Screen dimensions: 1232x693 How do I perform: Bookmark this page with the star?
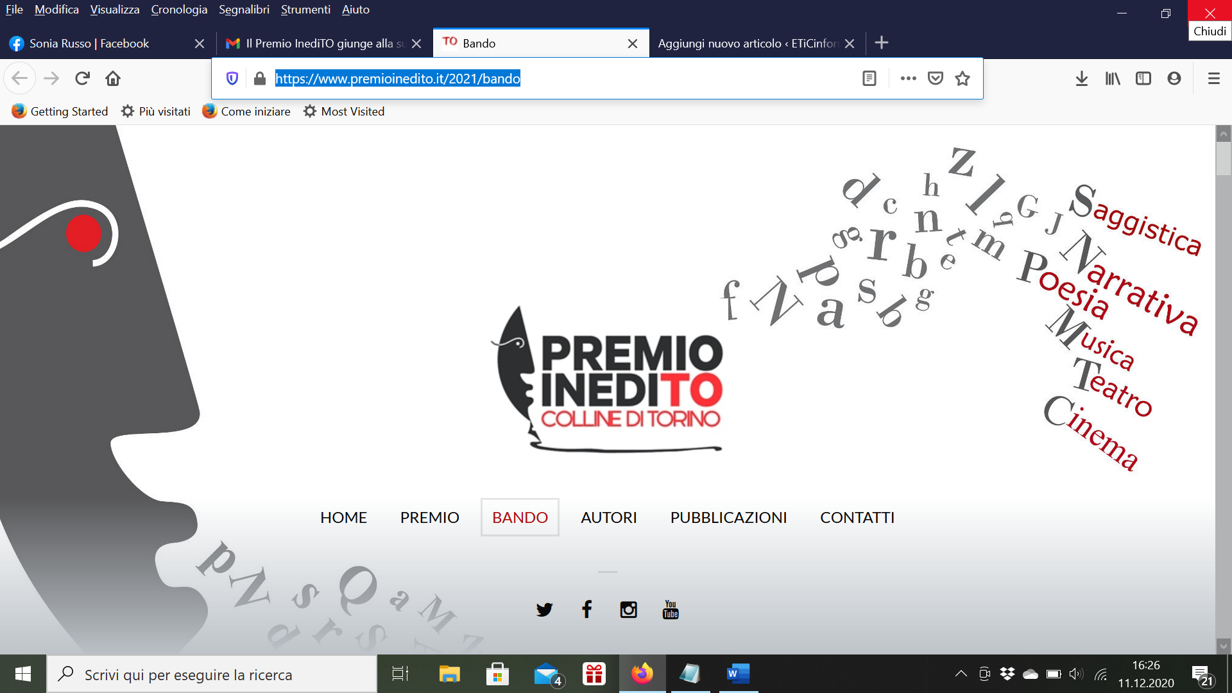[x=963, y=78]
